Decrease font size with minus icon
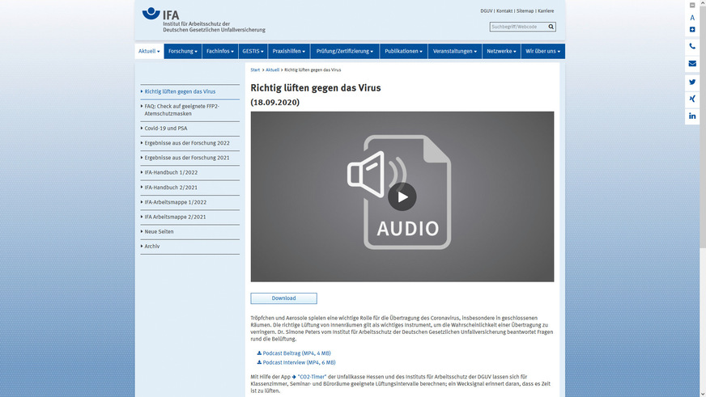 pyautogui.click(x=692, y=6)
